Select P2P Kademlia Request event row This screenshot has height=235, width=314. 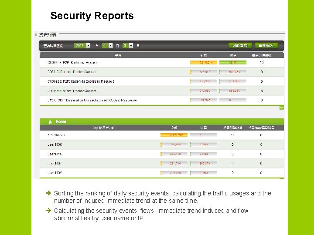point(162,63)
